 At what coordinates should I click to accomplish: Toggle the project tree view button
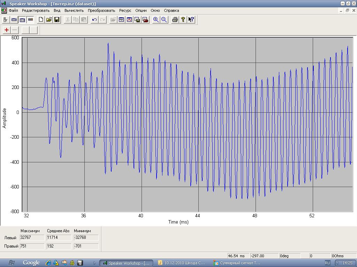pos(6,19)
